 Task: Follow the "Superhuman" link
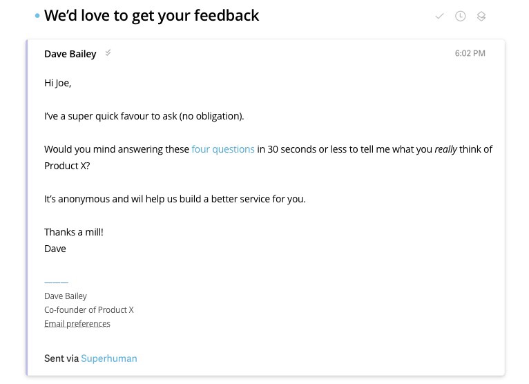[109, 358]
